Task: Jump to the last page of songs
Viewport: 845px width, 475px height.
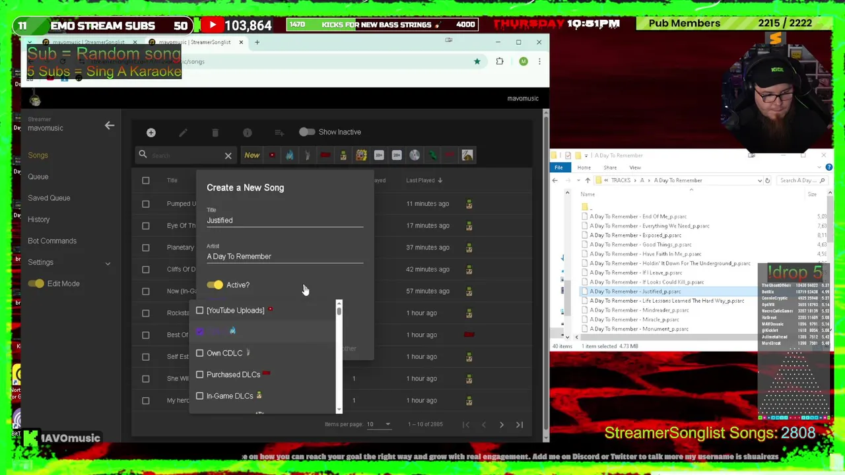Action: [x=520, y=425]
